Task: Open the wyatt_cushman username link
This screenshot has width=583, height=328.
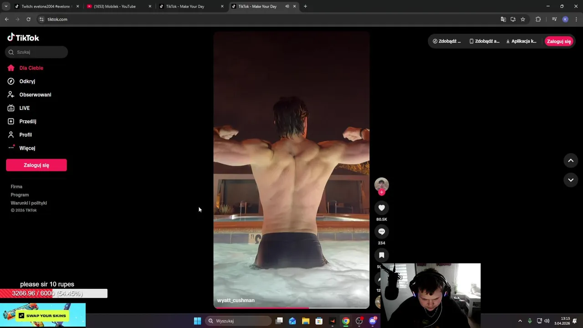Action: point(236,300)
